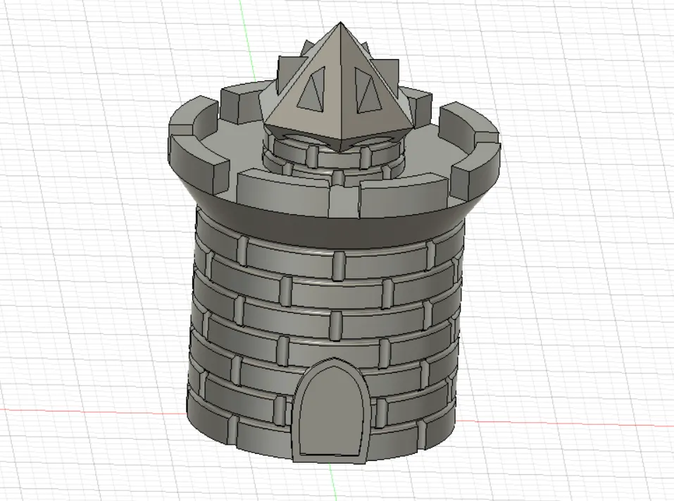Select the green axis line above the tower
This screenshot has height=501, width=674.
pos(248,40)
